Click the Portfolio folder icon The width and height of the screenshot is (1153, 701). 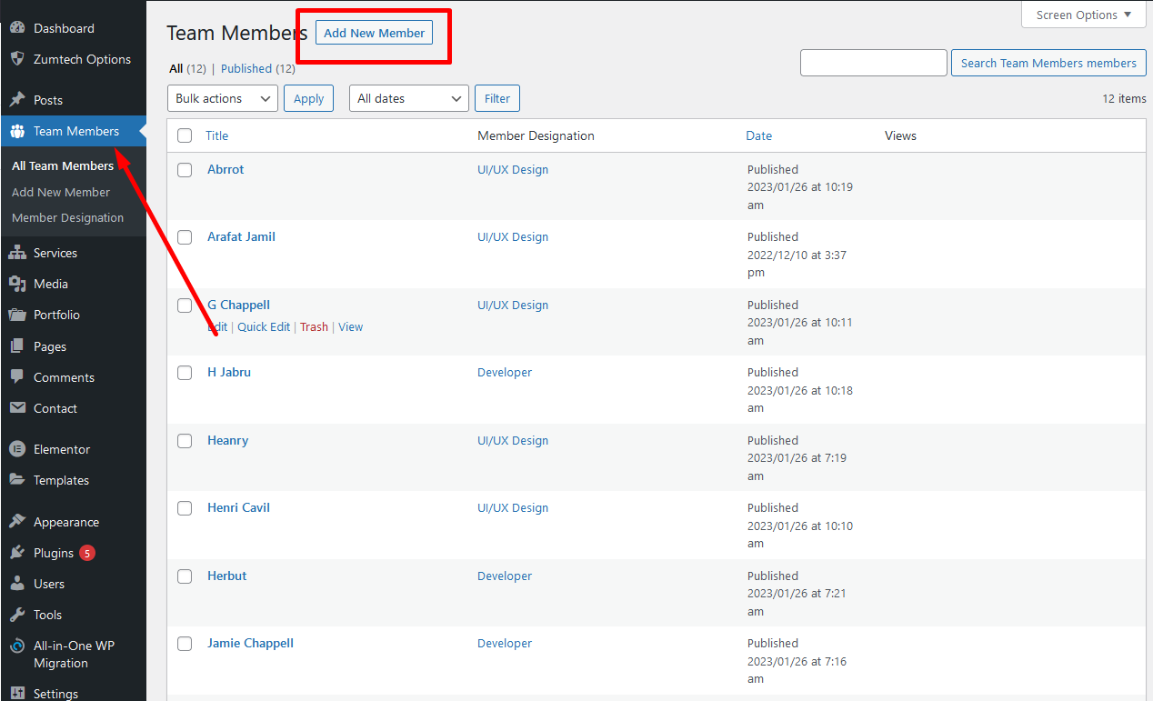[17, 315]
